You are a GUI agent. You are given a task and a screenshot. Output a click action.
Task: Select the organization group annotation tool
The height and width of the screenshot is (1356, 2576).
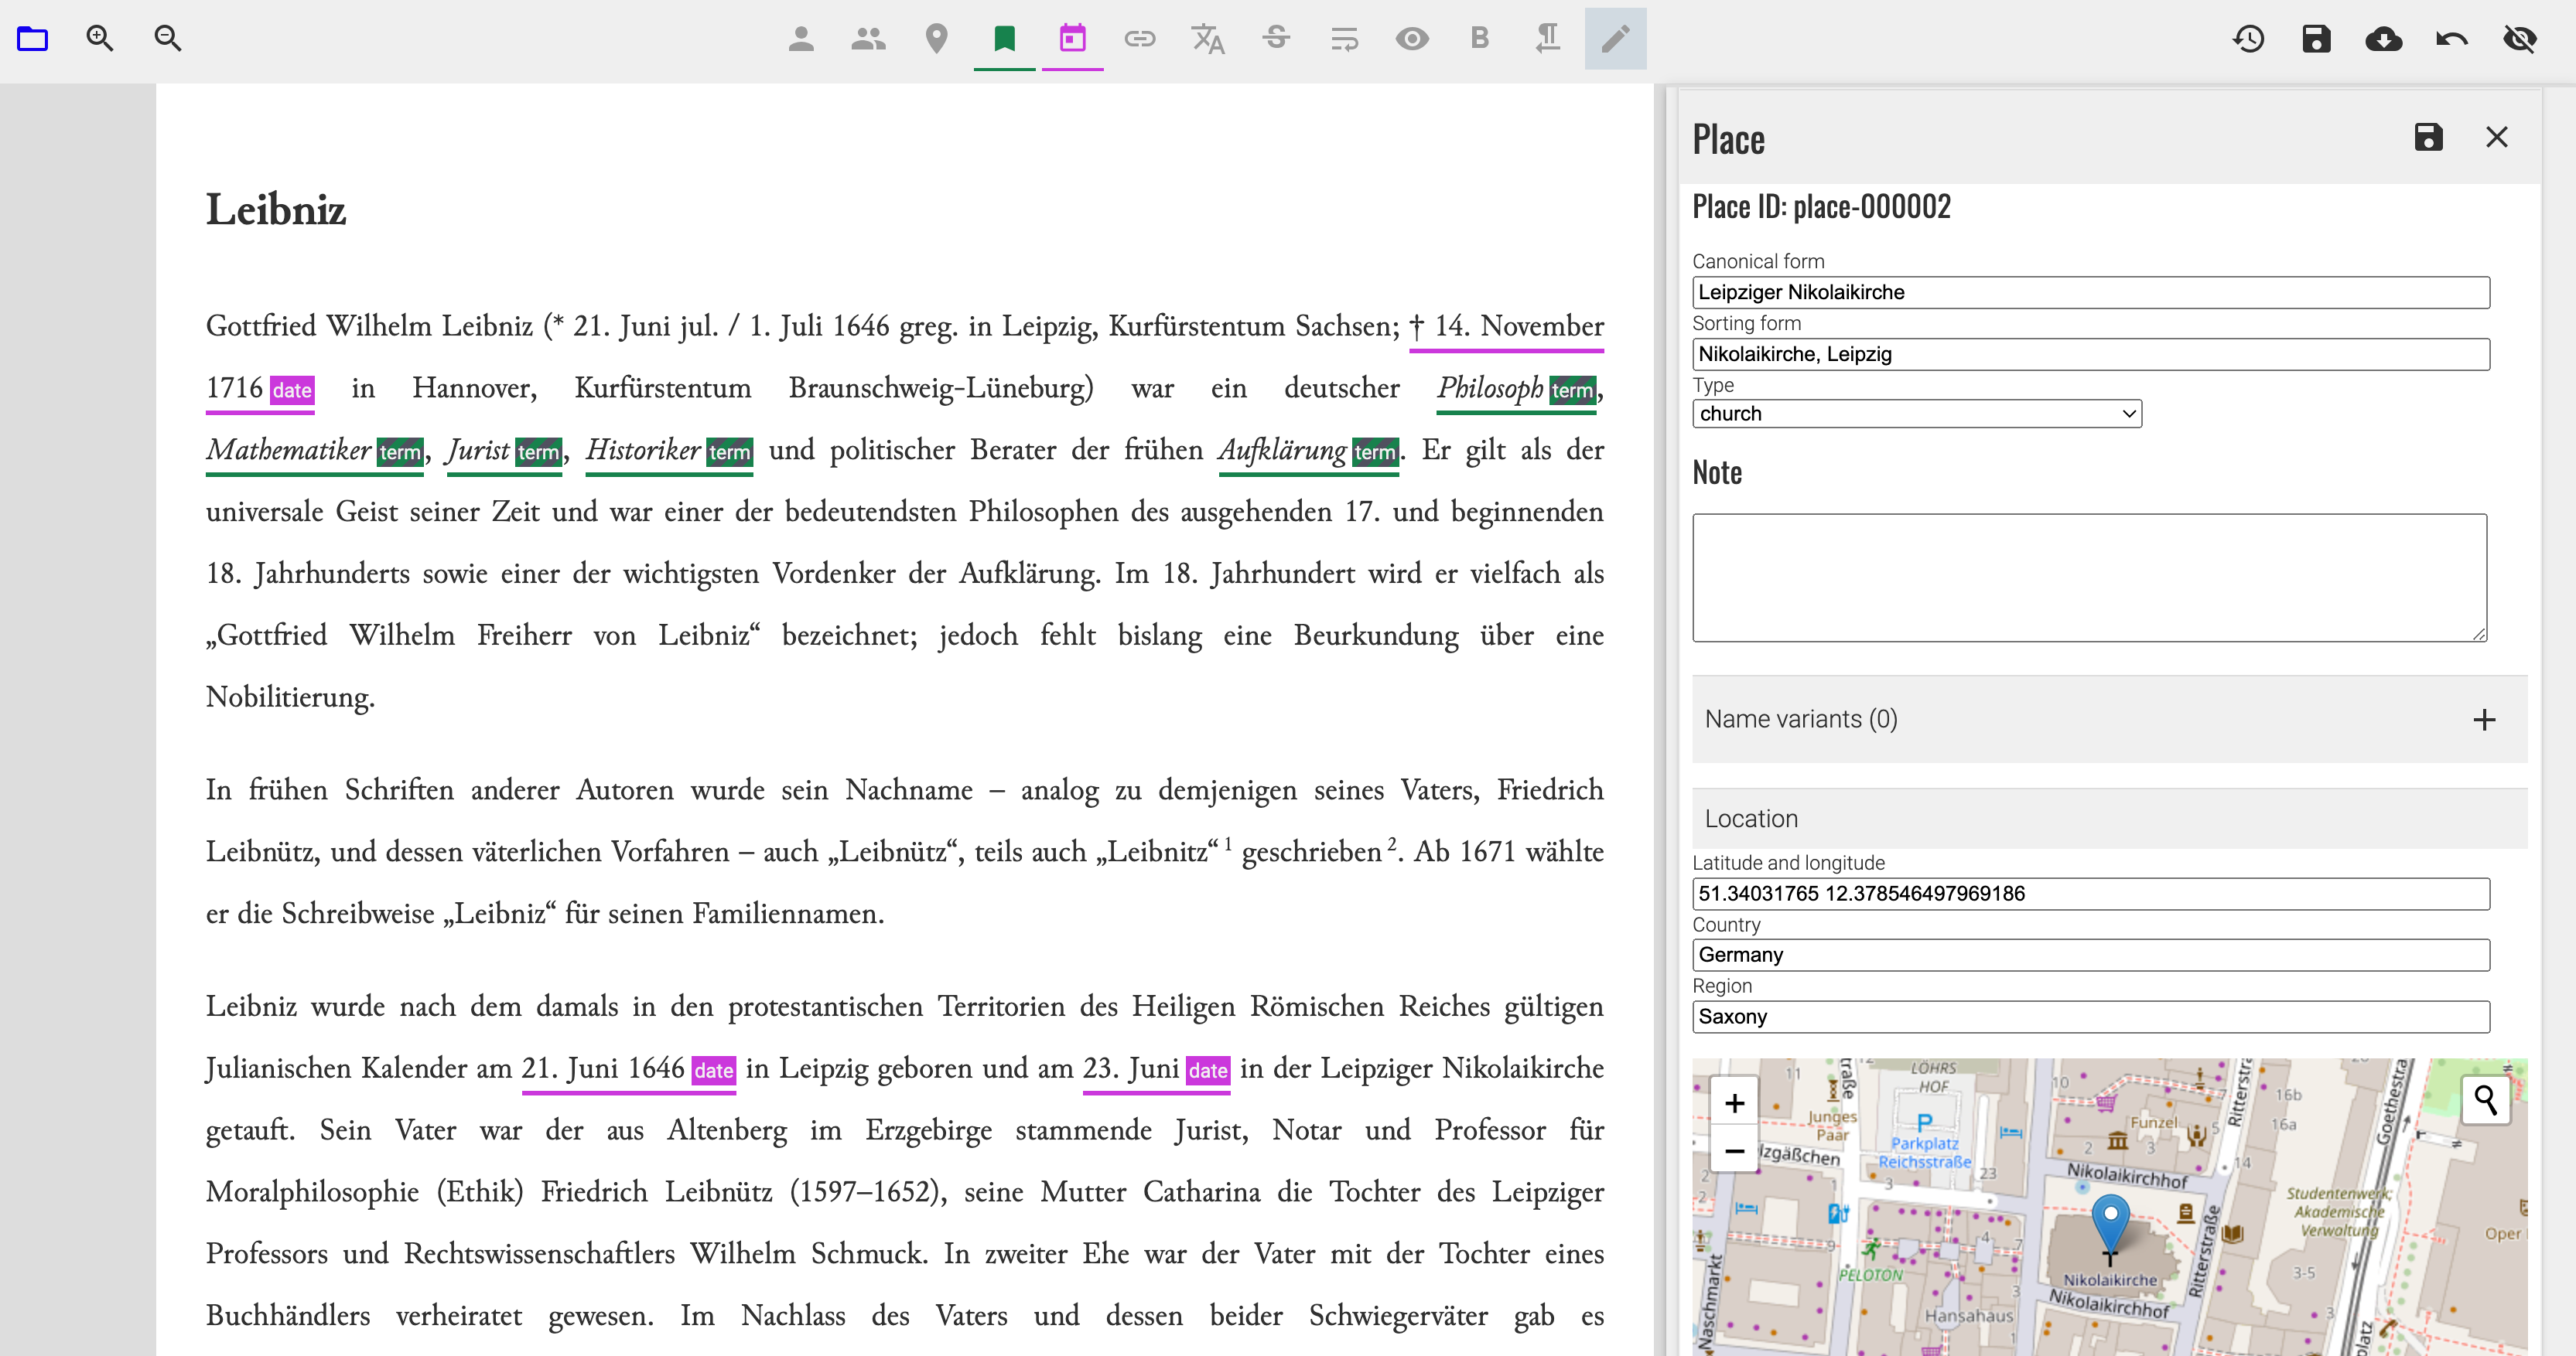(x=868, y=39)
